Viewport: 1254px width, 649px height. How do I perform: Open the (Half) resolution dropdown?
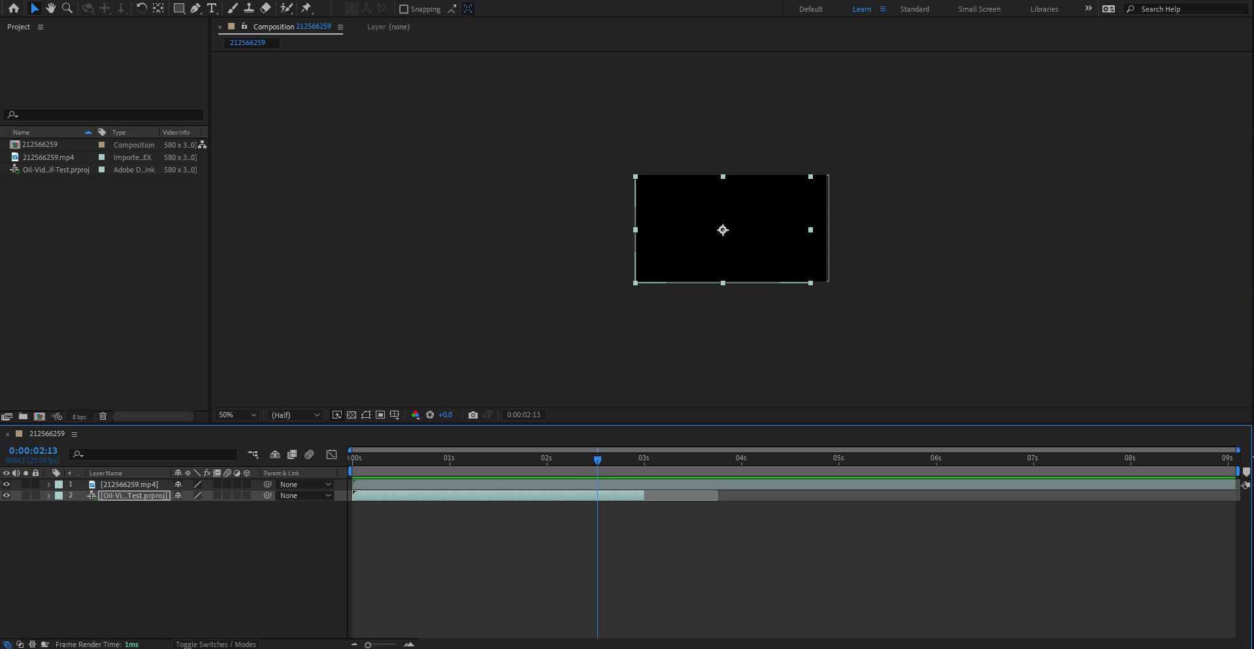pos(295,415)
